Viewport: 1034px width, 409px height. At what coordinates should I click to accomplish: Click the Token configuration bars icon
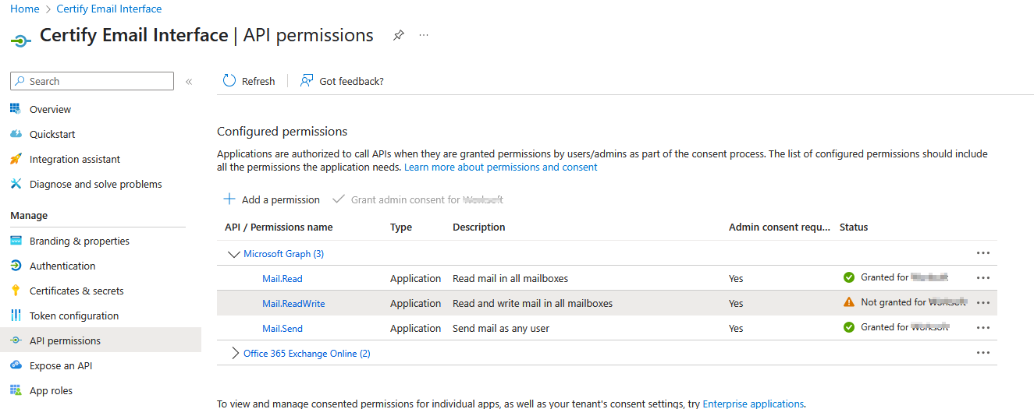(x=16, y=316)
